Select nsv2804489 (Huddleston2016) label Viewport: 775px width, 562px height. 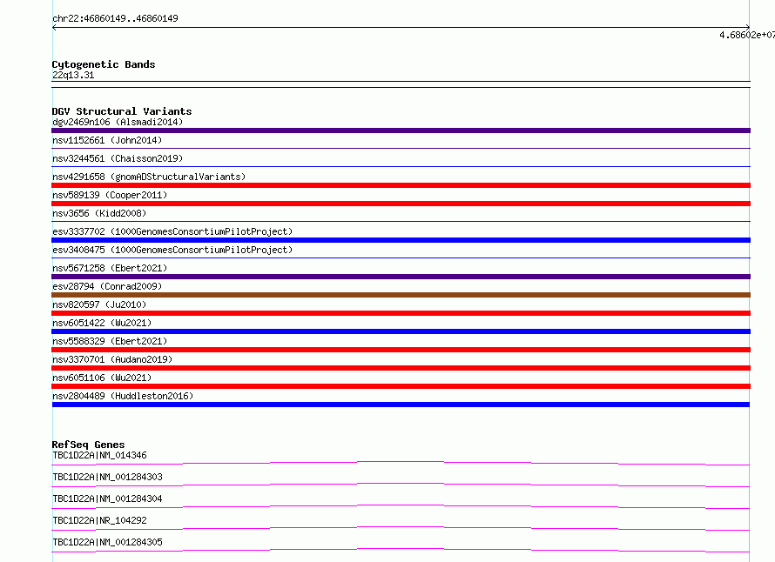[123, 396]
